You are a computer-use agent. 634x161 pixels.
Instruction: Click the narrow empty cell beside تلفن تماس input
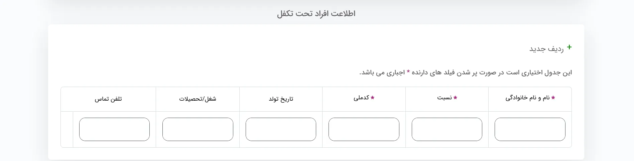click(x=67, y=129)
